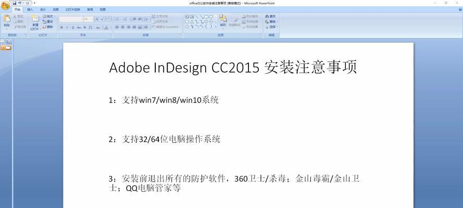
Task: Select the right arrow block shape
Action: 206,22
